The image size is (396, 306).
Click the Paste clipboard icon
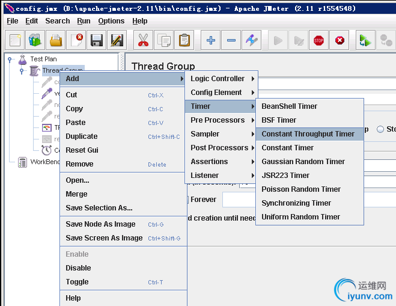[184, 40]
